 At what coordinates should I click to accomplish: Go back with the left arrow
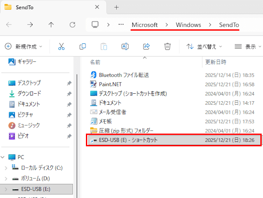[x=9, y=25]
